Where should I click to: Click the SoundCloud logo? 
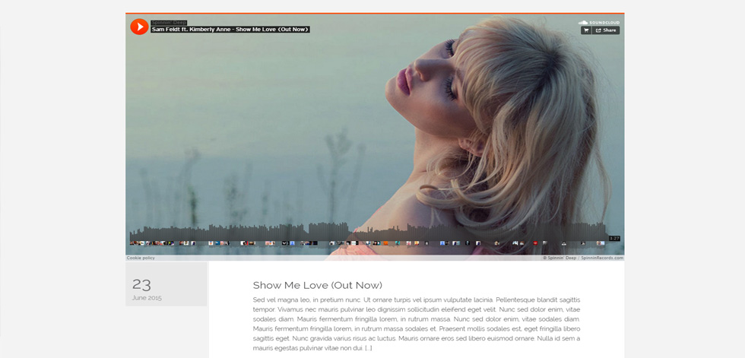point(599,22)
